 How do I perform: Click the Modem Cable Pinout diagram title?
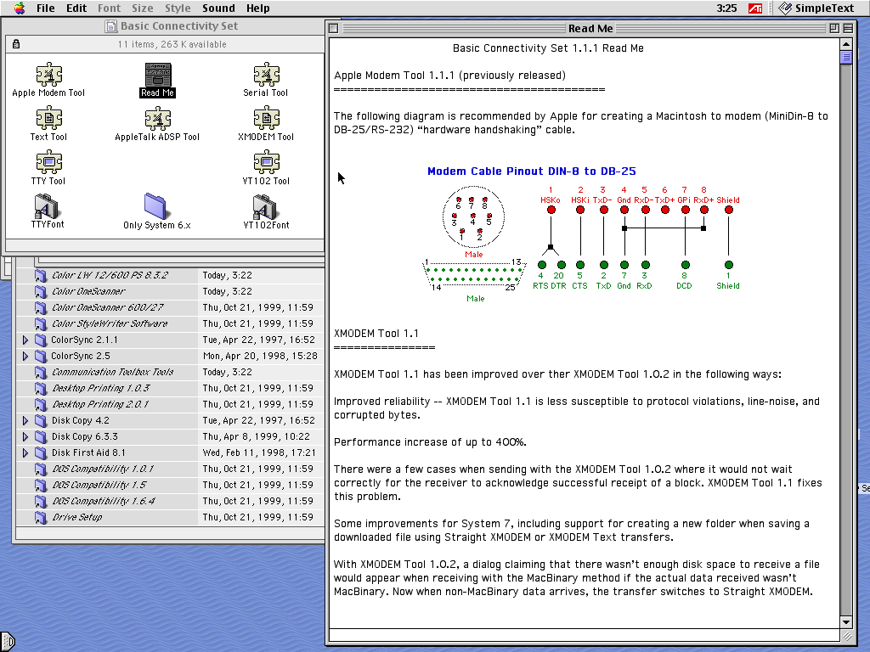pos(532,171)
